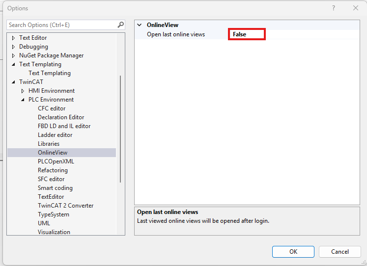
Task: Open the Declaration Editor options
Action: pos(61,117)
